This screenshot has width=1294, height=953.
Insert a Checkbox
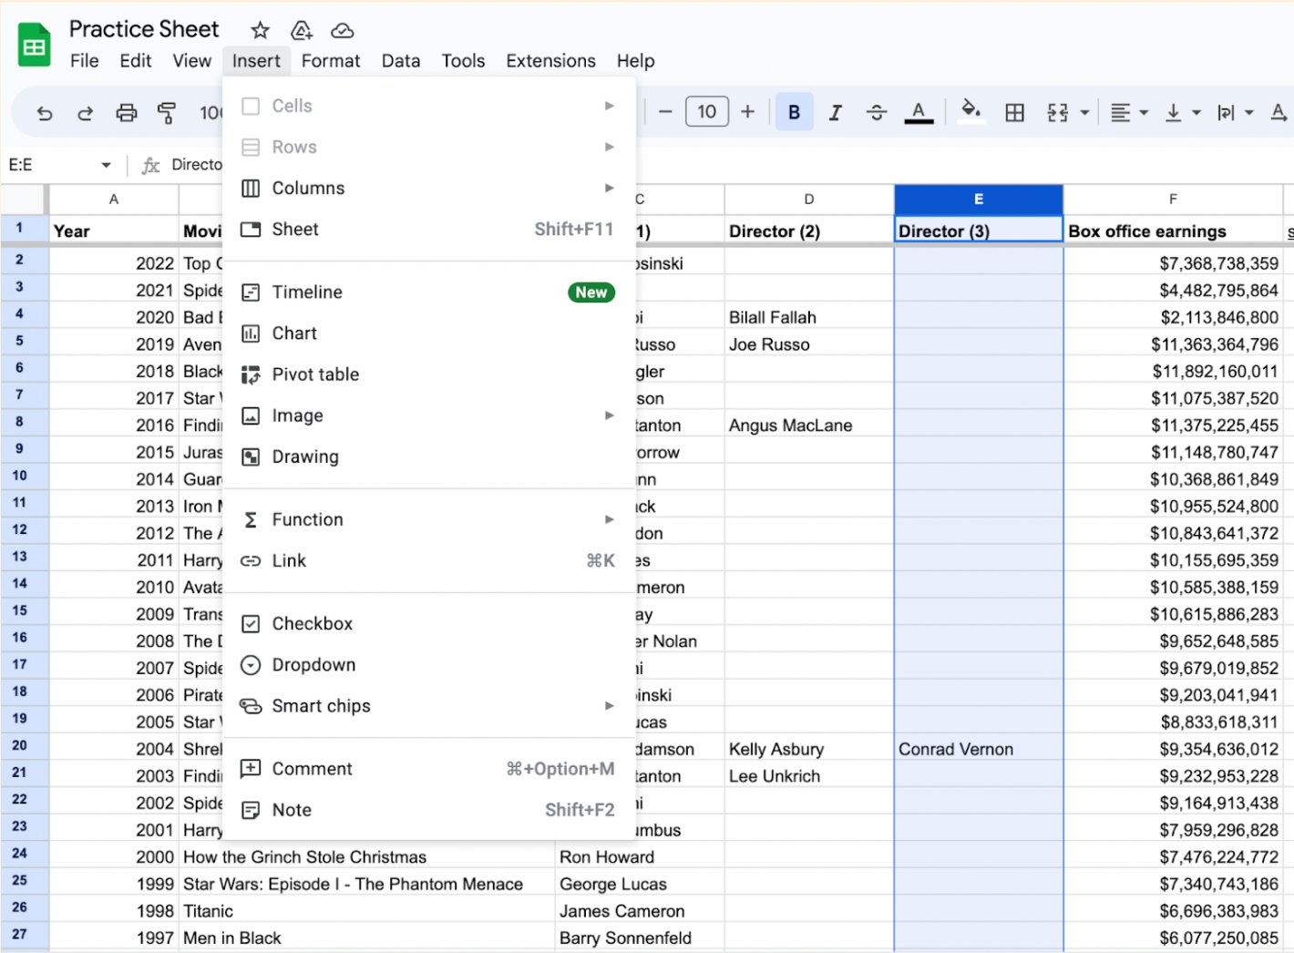pyautogui.click(x=428, y=623)
